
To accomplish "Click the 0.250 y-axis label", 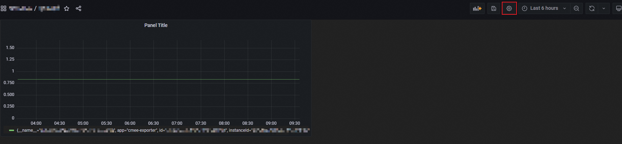I will click(x=9, y=106).
